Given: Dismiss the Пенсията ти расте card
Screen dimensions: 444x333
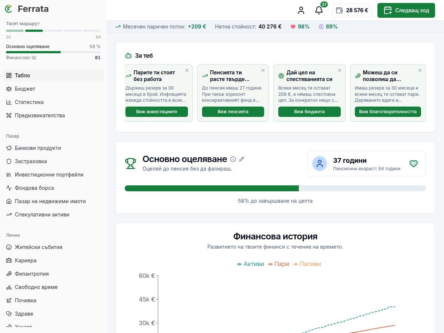Looking at the screenshot, I should pos(263,70).
